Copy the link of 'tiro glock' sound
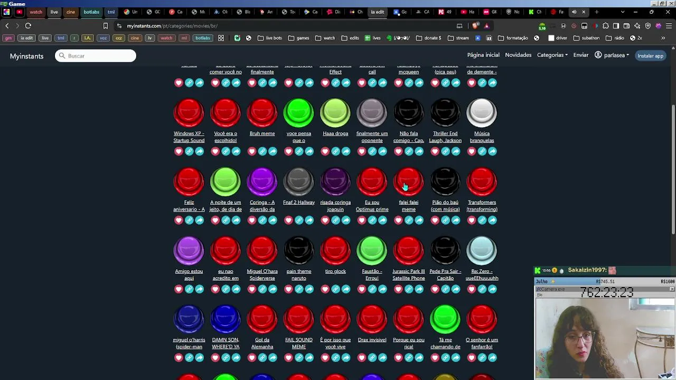The height and width of the screenshot is (380, 676). [335, 289]
